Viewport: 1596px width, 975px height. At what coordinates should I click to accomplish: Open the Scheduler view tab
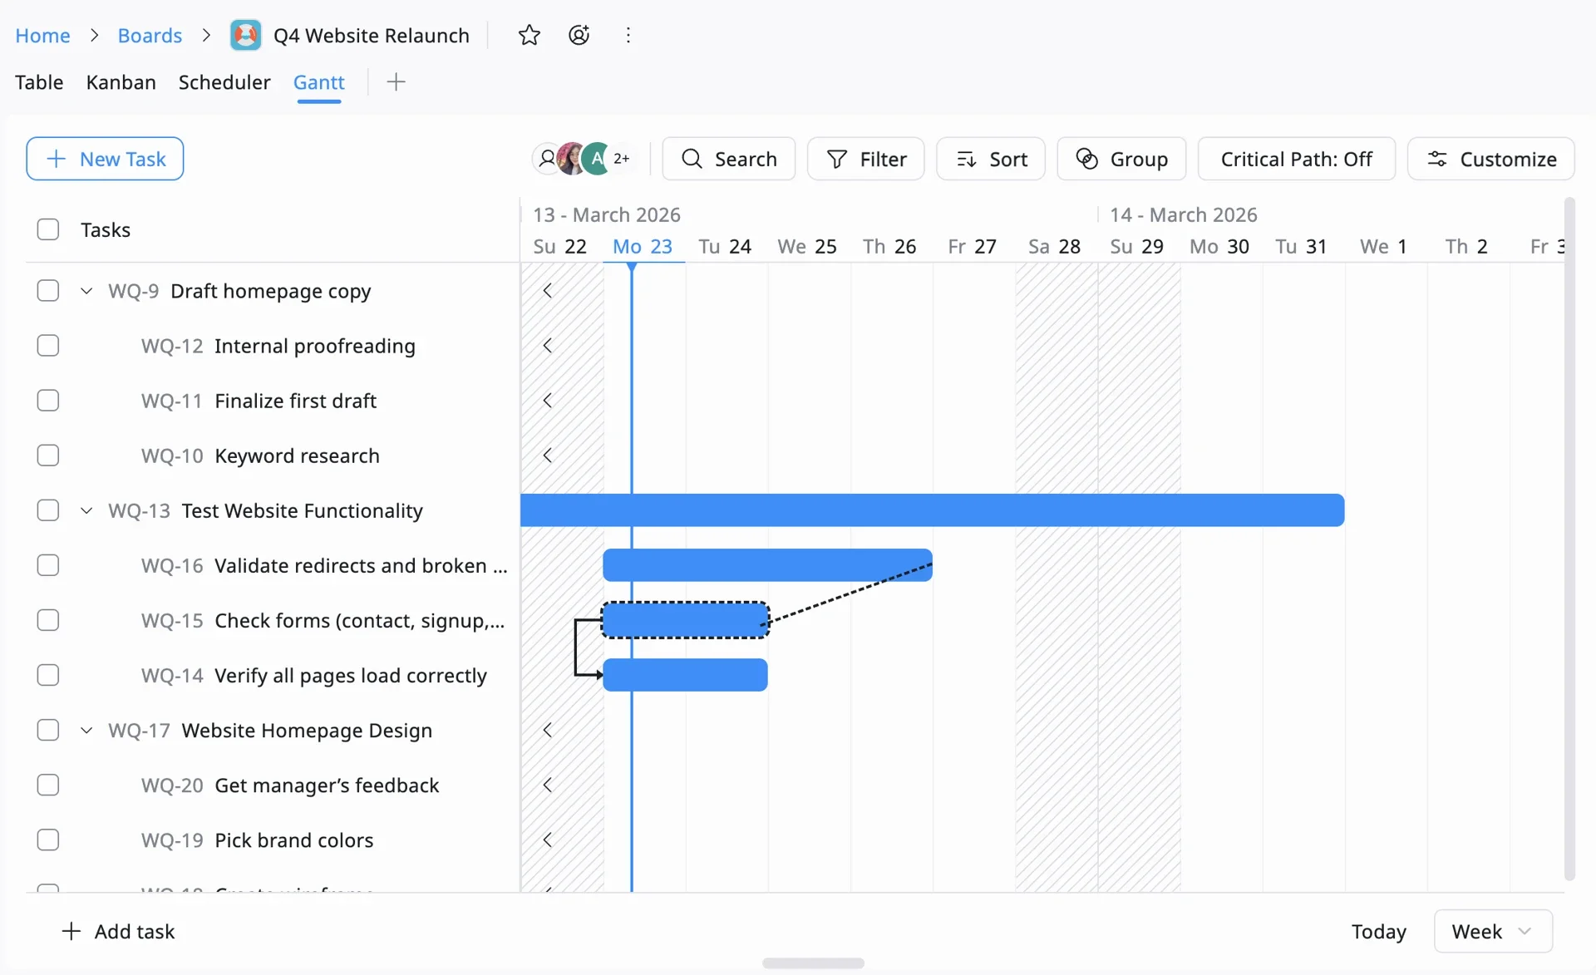(x=224, y=82)
